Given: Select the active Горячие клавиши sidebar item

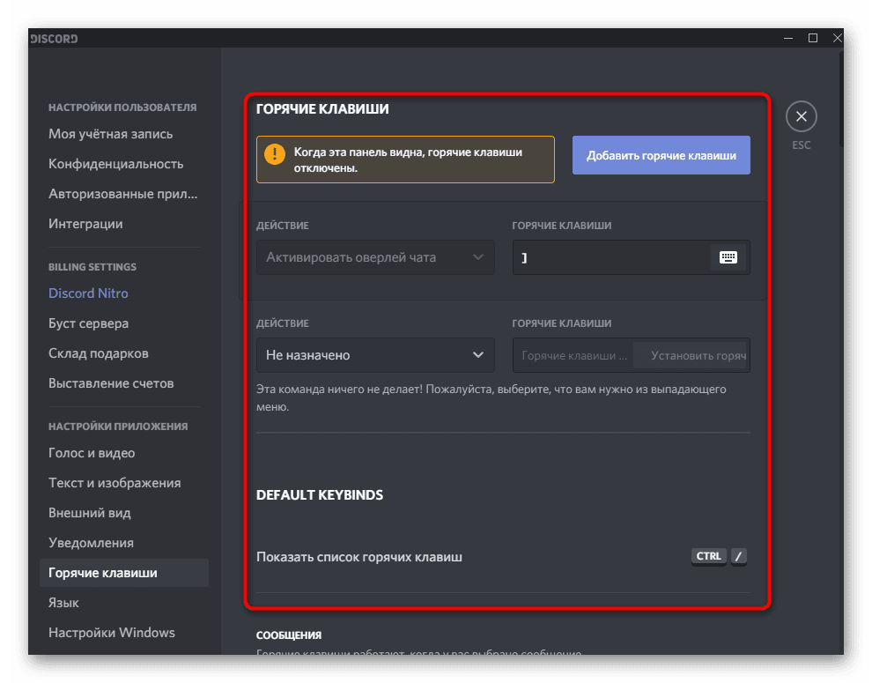Looking at the screenshot, I should point(124,573).
